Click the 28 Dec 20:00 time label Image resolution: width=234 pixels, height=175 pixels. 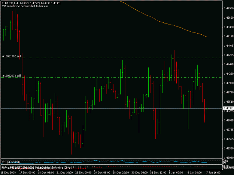click(x=121, y=173)
